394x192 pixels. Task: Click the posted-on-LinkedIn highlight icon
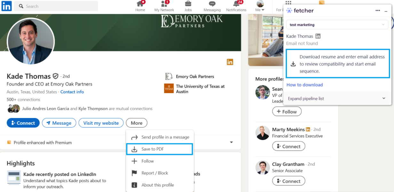coord(14,177)
